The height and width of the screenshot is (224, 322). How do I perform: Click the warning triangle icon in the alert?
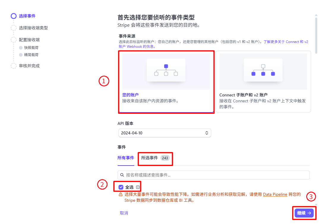click(x=121, y=195)
